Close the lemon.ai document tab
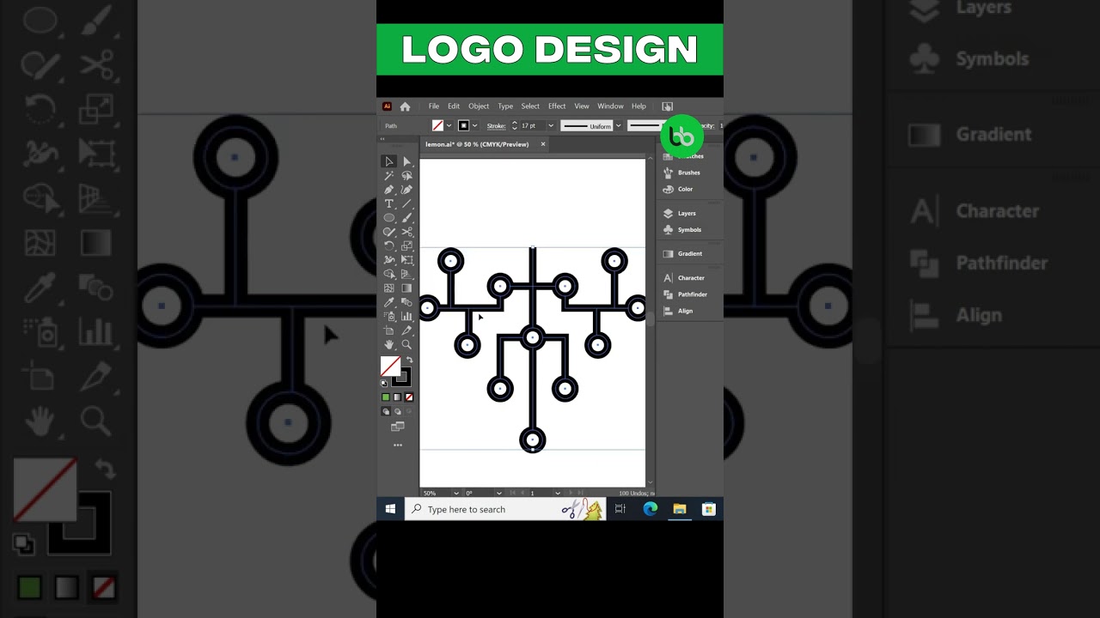This screenshot has width=1100, height=618. coord(543,144)
